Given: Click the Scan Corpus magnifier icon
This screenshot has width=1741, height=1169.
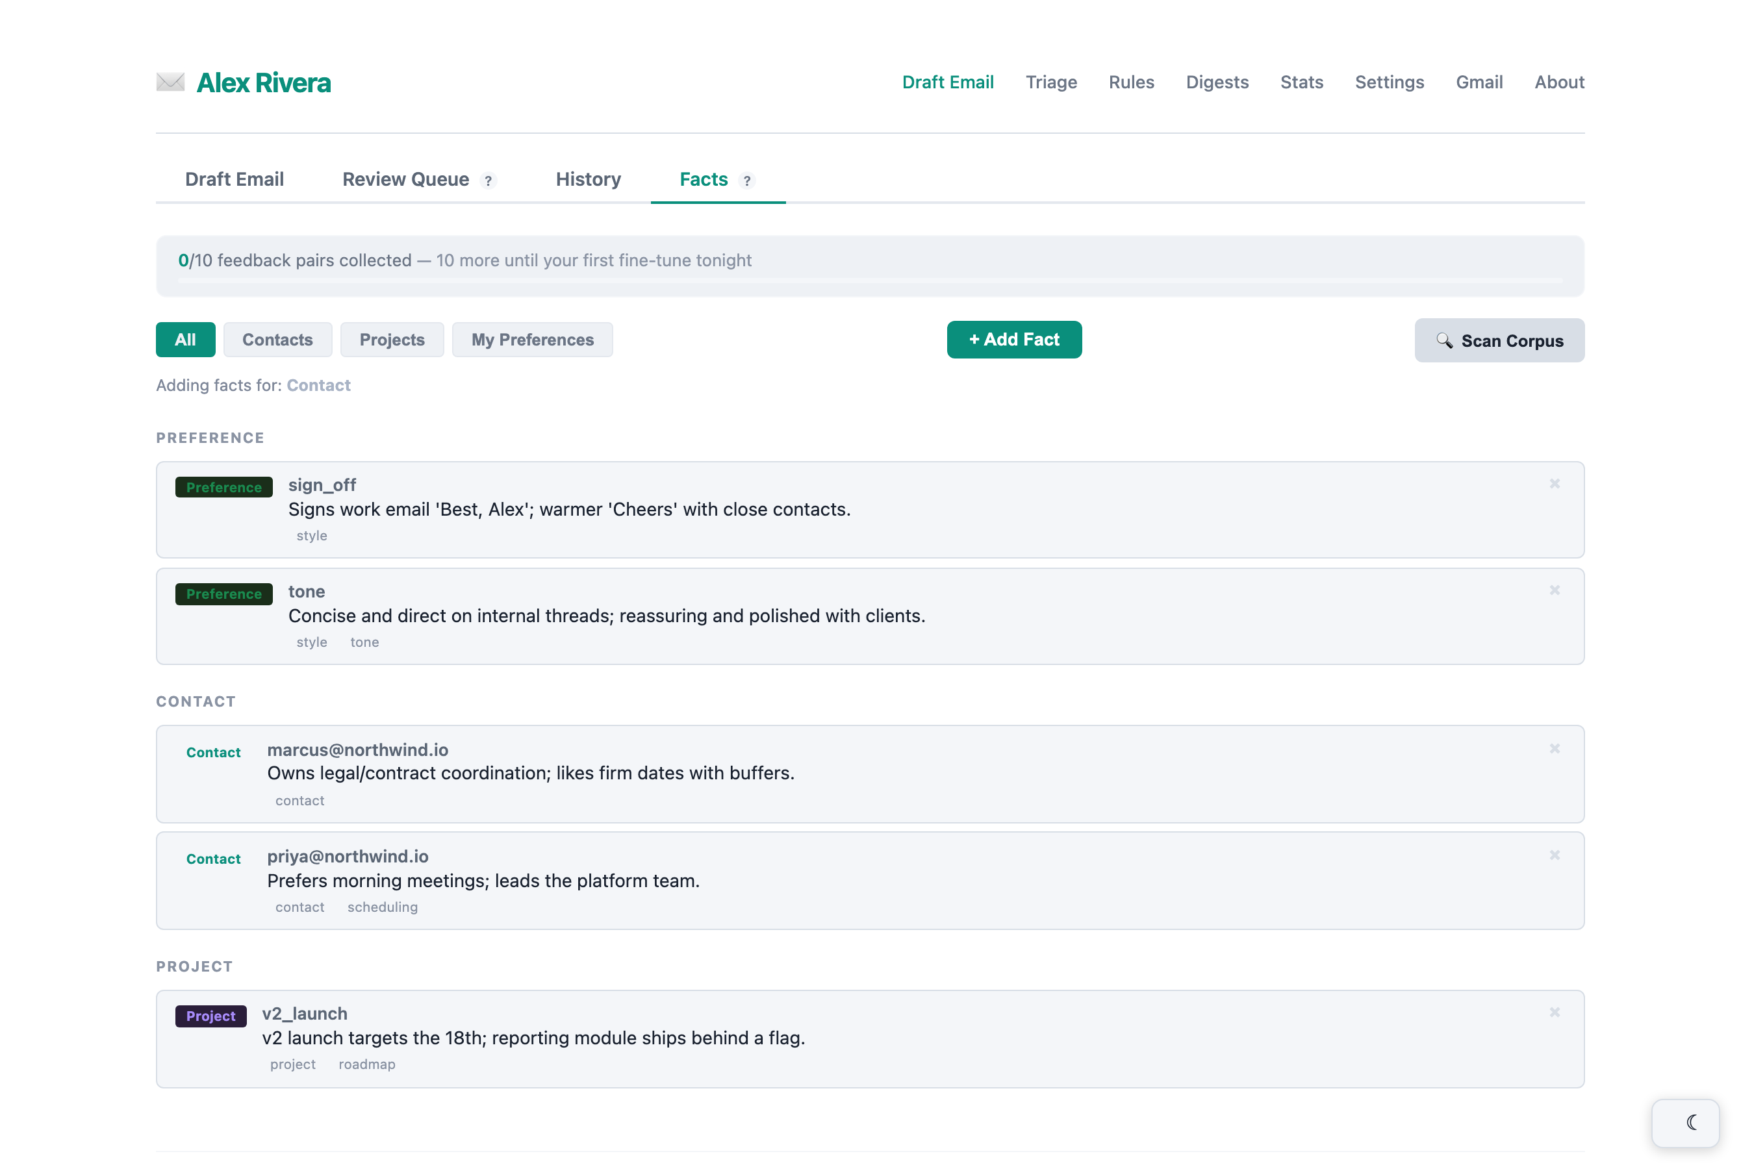Looking at the screenshot, I should tap(1444, 341).
